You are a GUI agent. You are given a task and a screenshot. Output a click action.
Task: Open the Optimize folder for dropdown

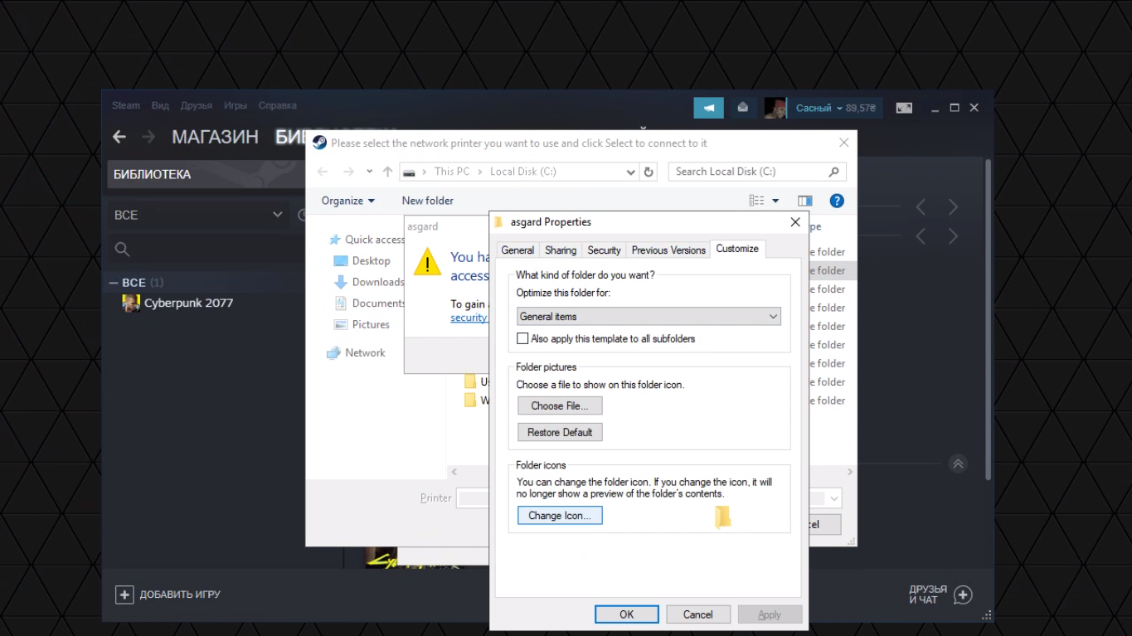649,317
